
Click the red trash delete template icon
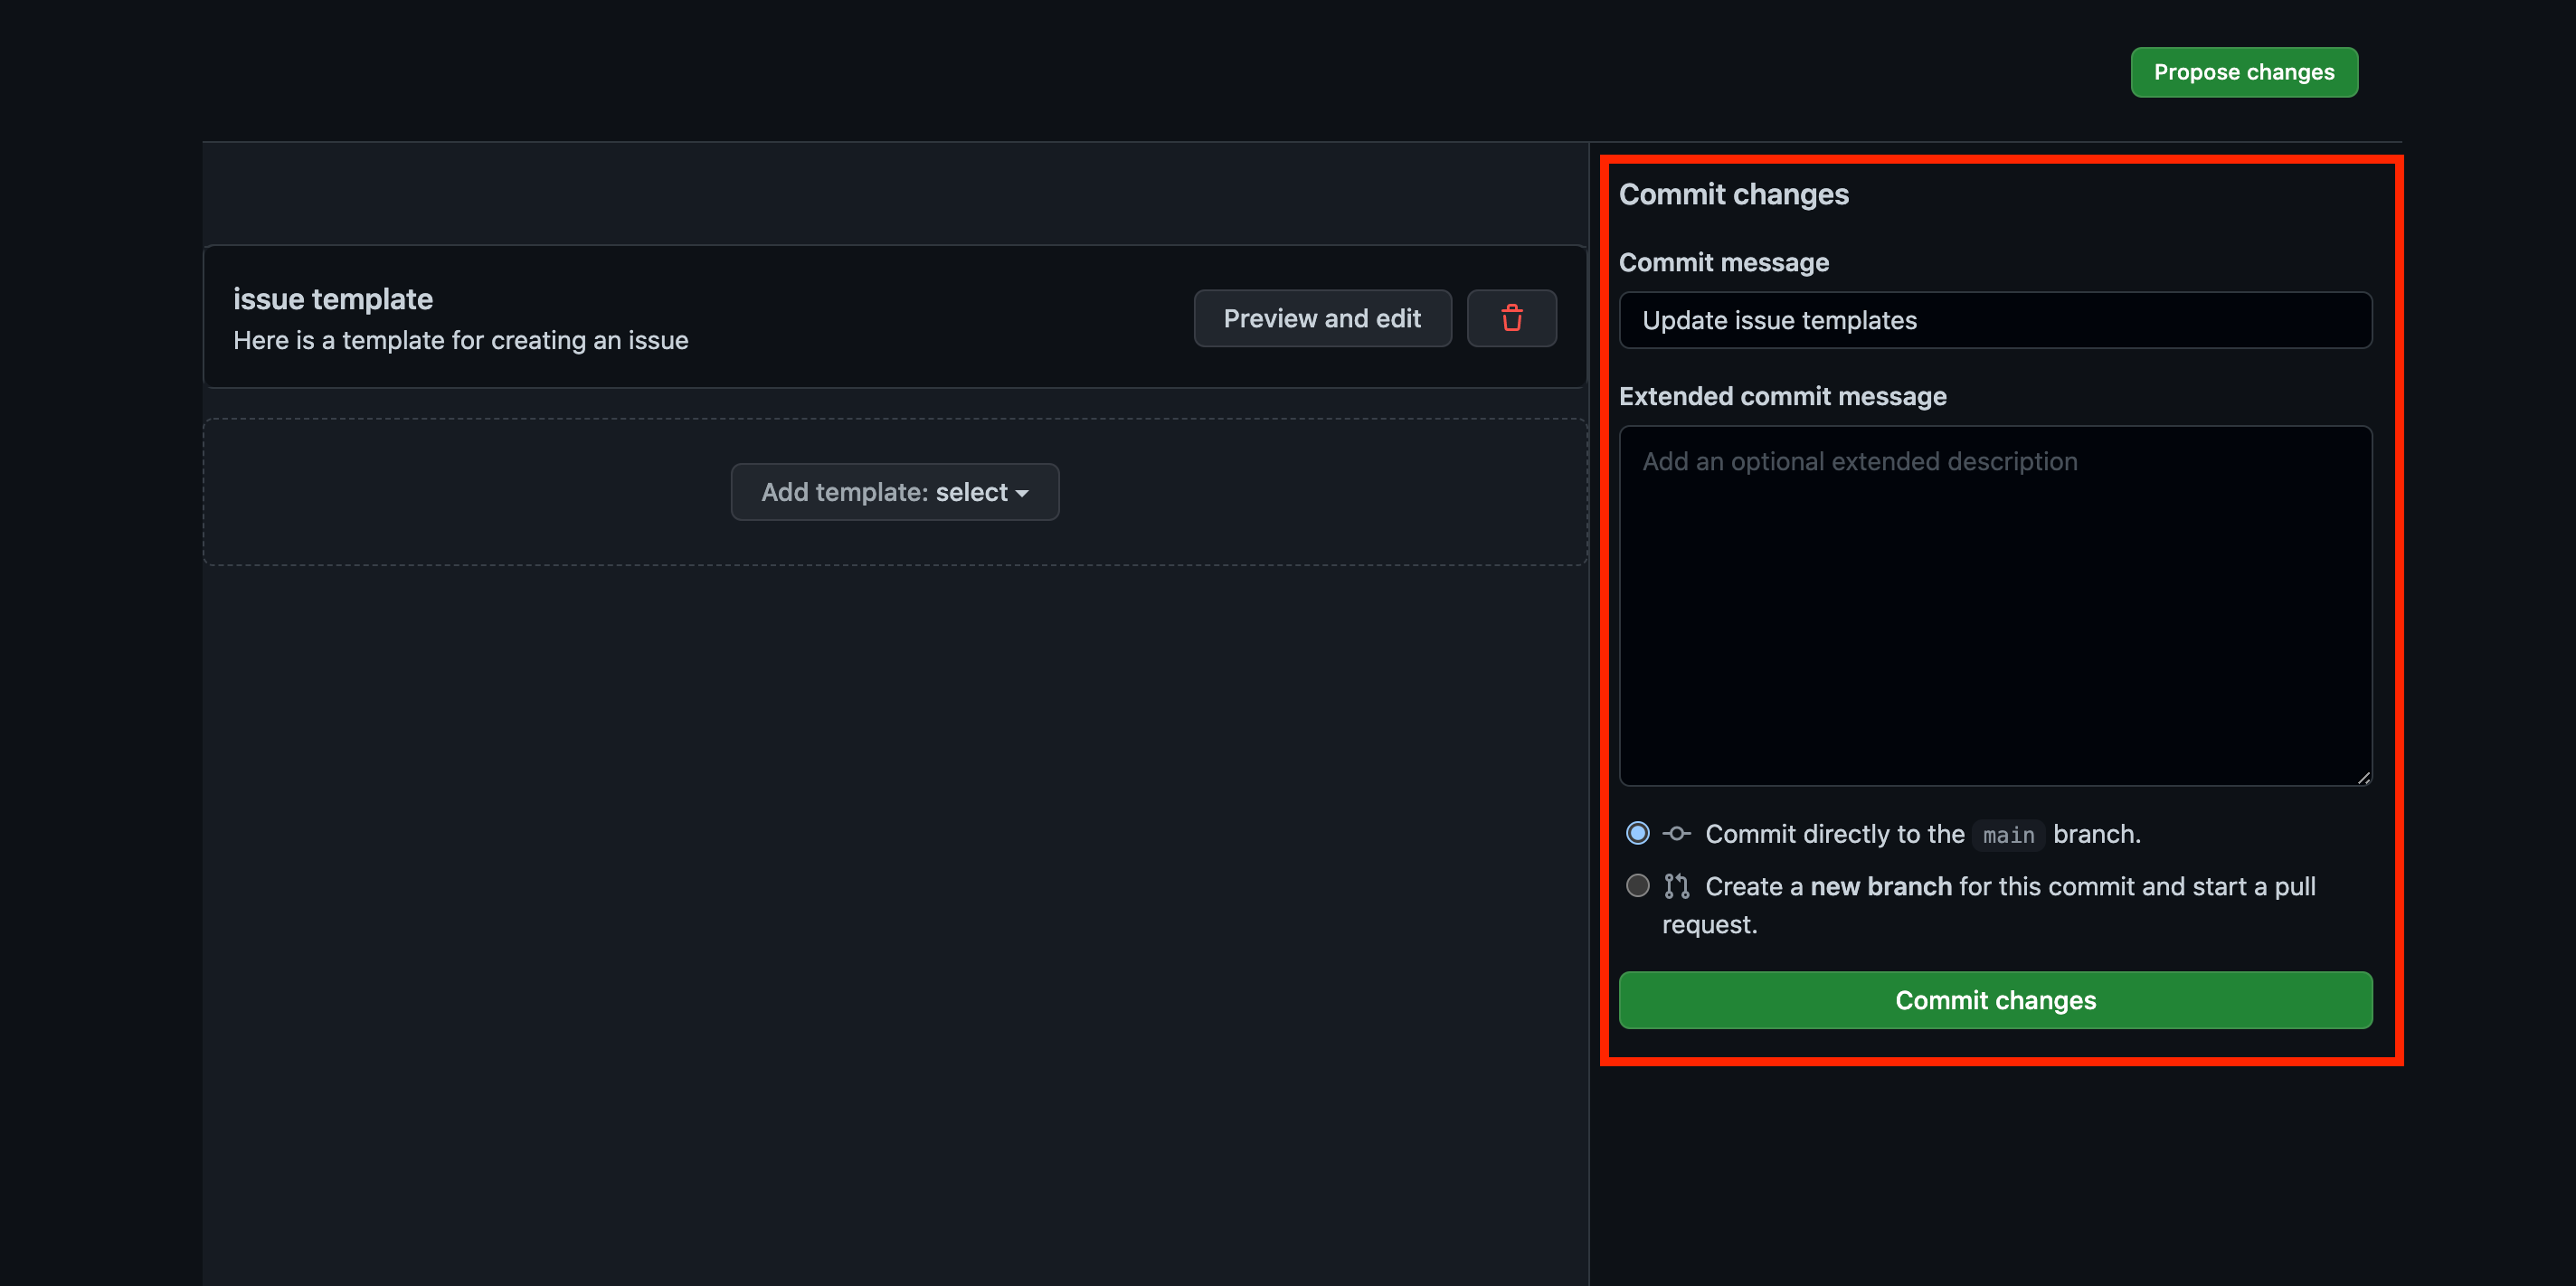[1511, 318]
